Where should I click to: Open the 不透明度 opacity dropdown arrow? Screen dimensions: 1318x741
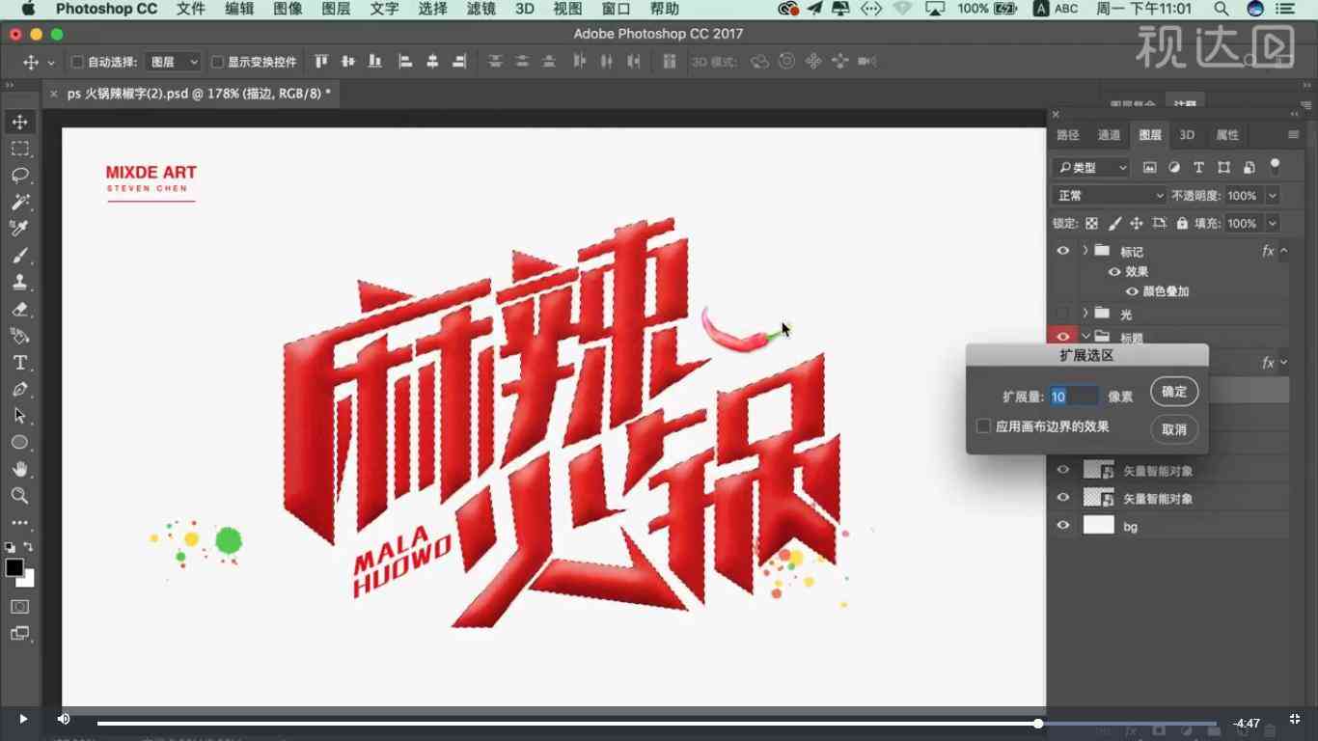tap(1273, 195)
